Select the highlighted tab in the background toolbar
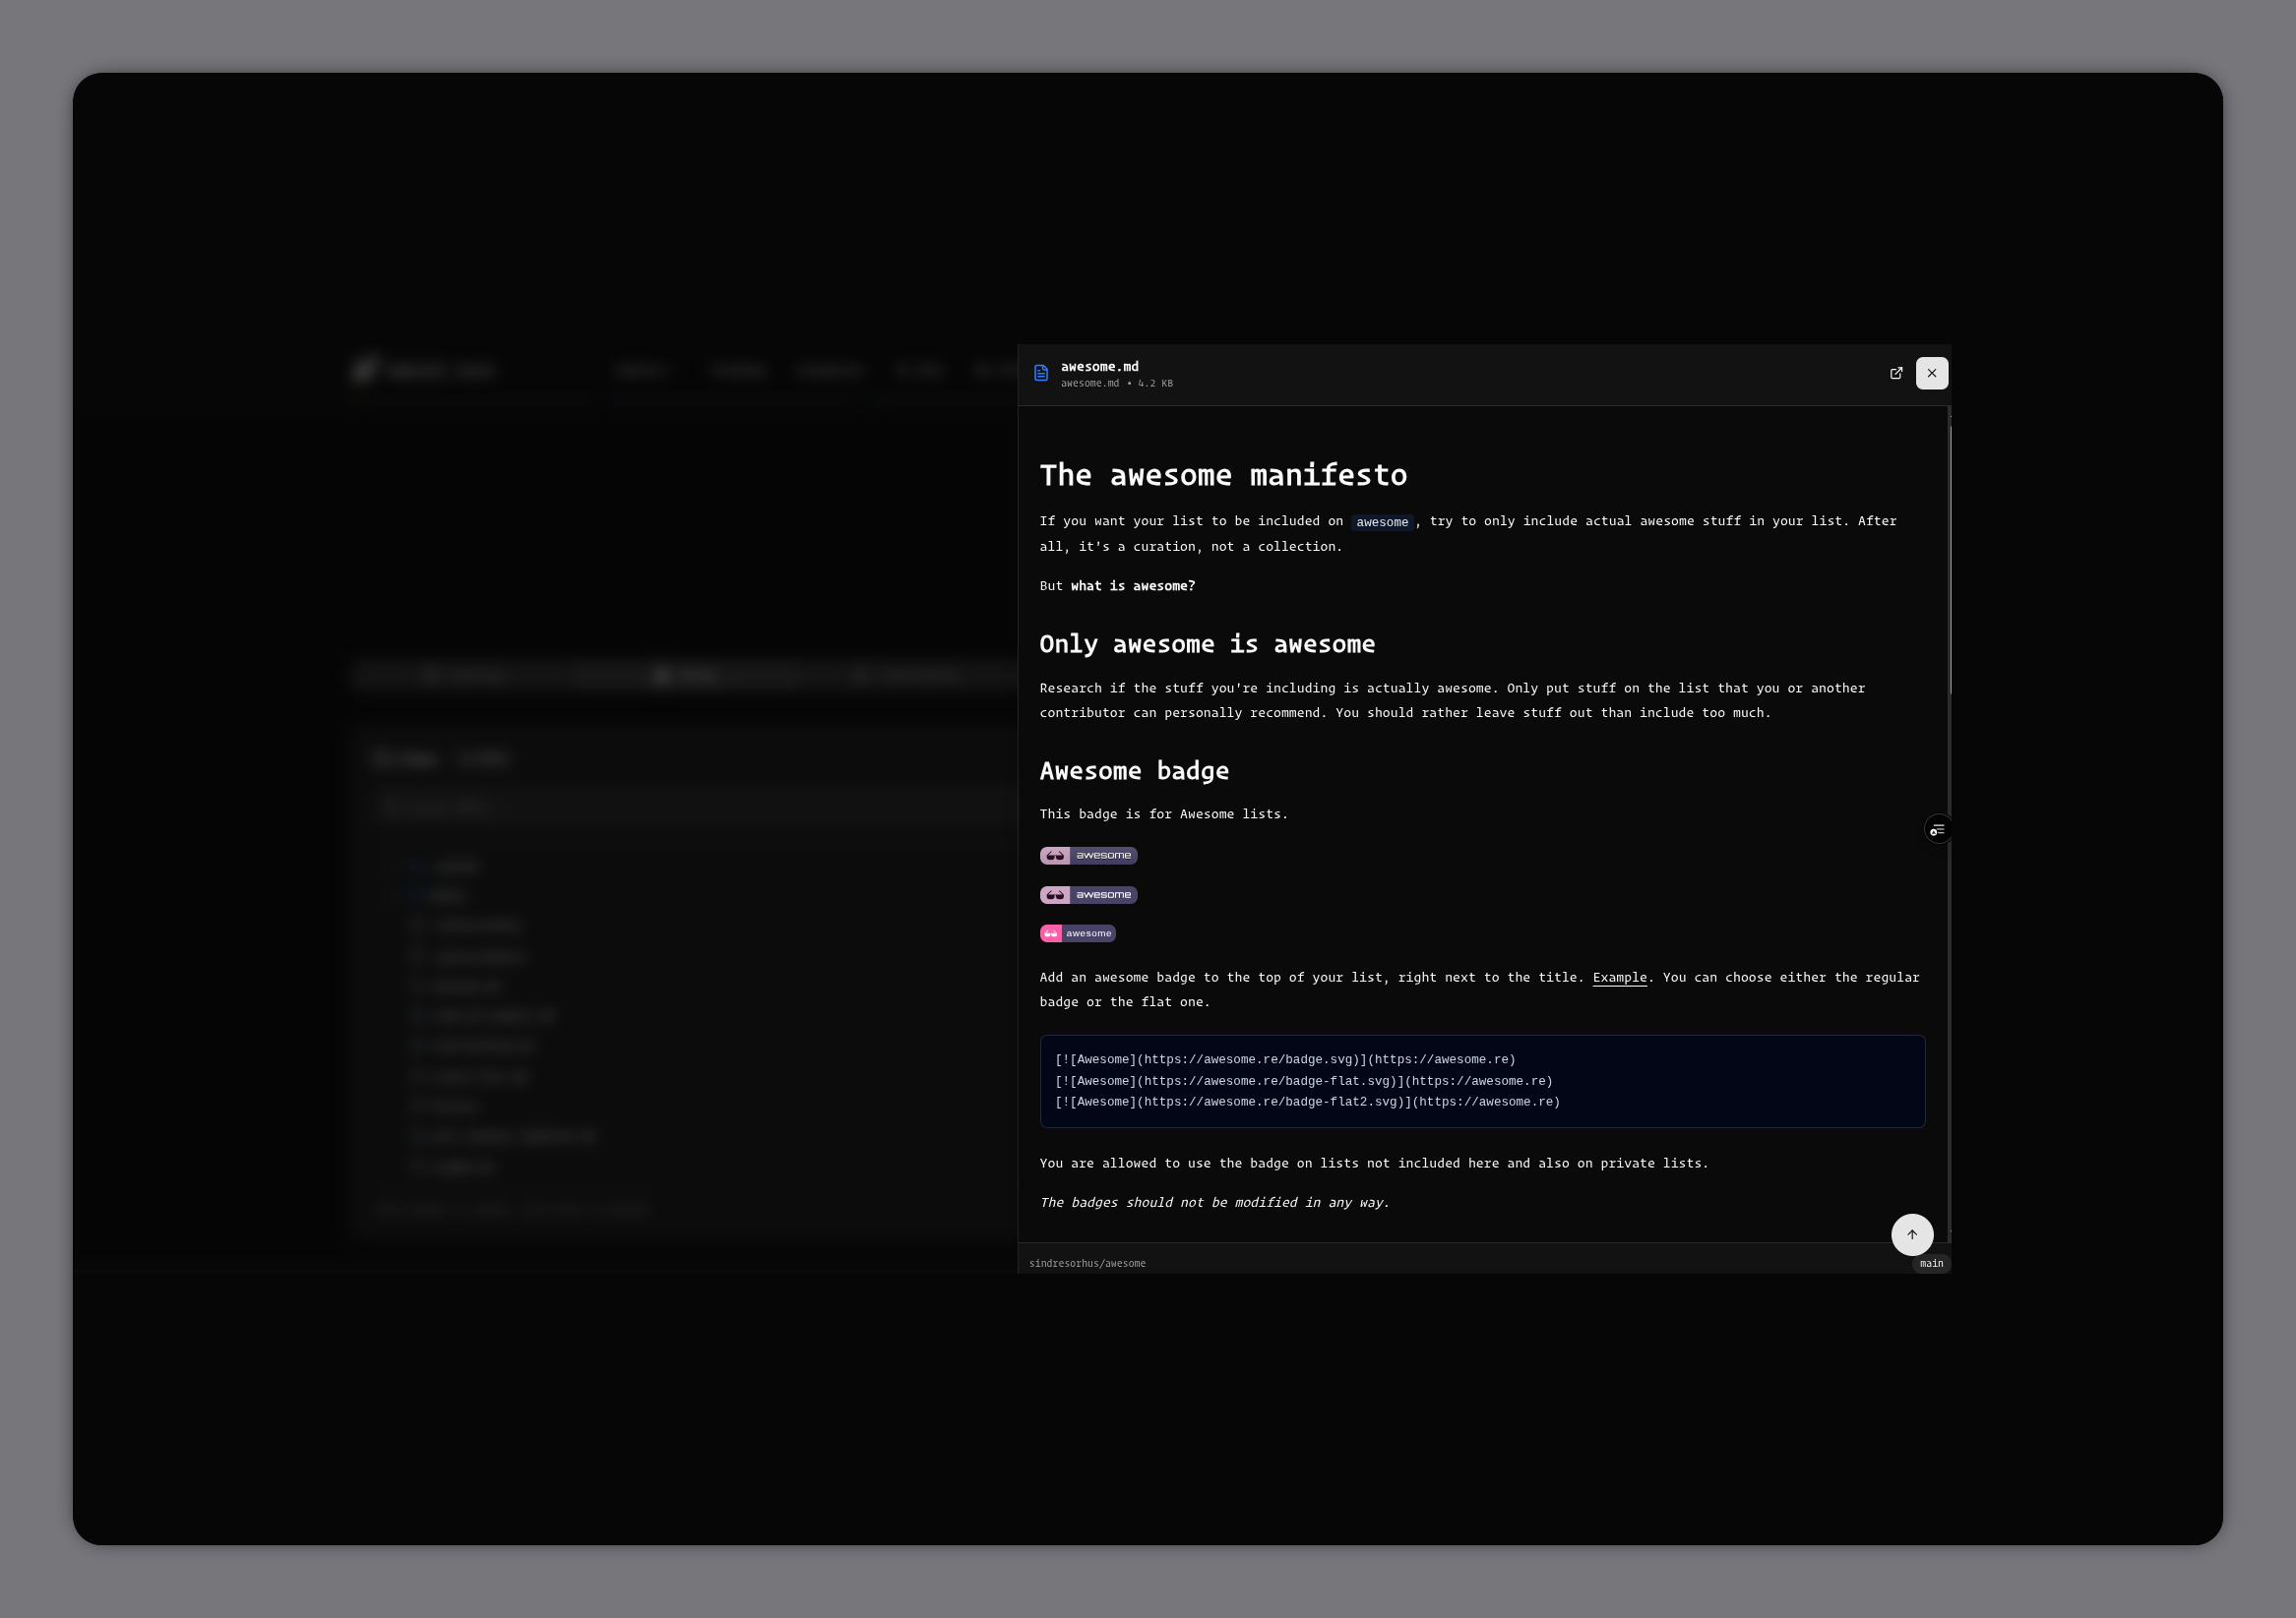 point(688,675)
